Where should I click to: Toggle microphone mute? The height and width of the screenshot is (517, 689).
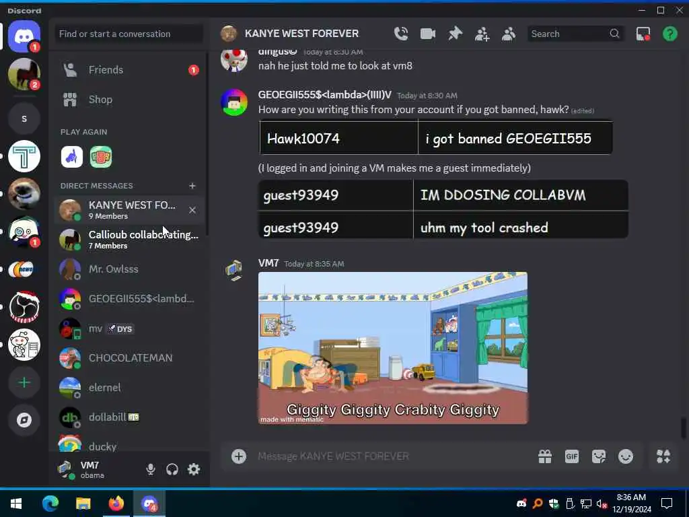pyautogui.click(x=150, y=469)
